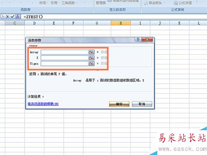Select column H header

121,23
